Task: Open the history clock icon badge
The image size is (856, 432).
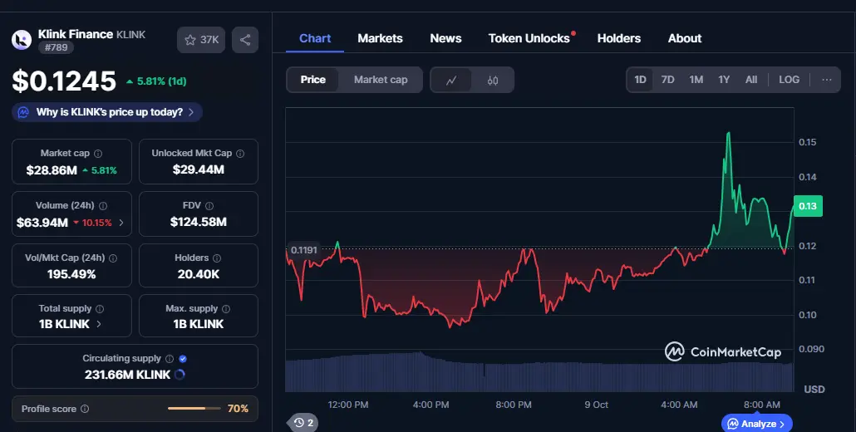Action: point(303,423)
